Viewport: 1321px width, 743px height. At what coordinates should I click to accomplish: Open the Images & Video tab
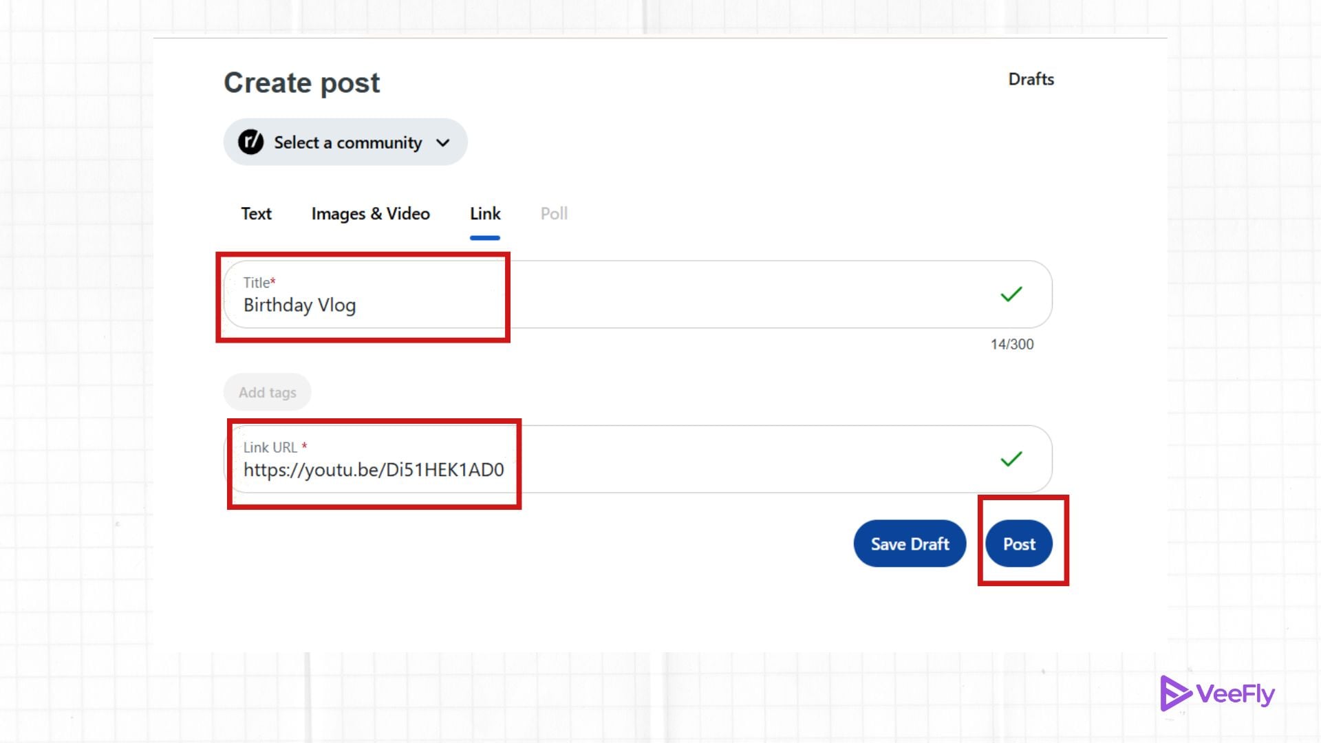(x=370, y=214)
